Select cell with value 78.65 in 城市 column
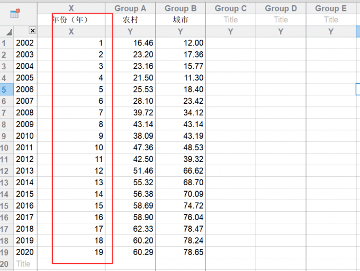Image resolution: width=360 pixels, height=271 pixels. (x=181, y=252)
